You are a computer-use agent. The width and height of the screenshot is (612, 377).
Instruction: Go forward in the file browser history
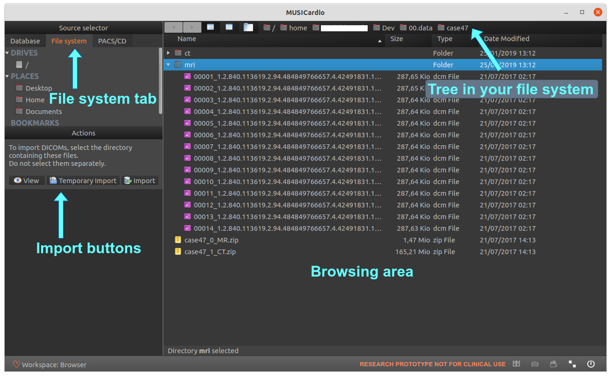pos(192,27)
